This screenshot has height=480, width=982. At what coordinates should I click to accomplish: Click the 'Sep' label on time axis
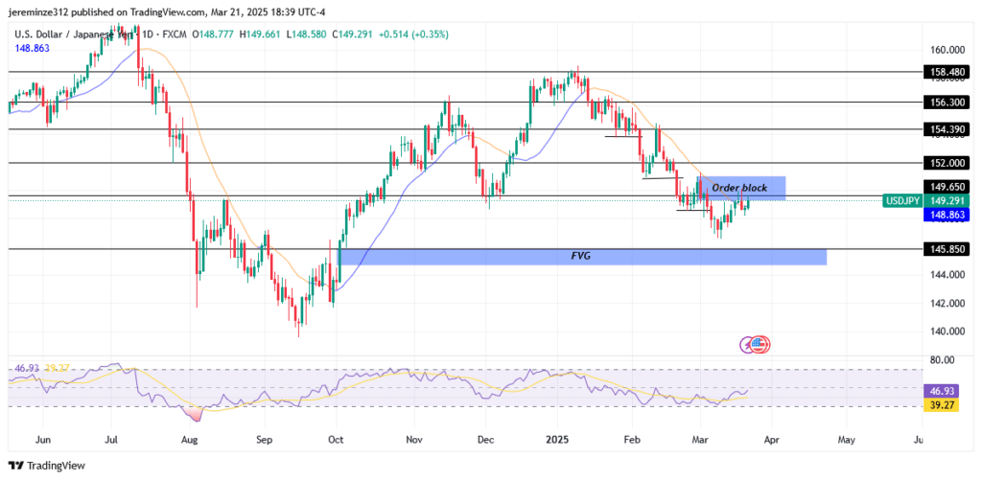(265, 440)
